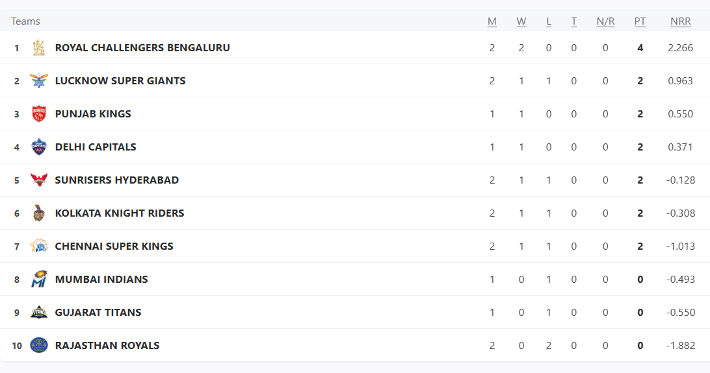Select the Rajasthan Royals team name

(x=107, y=346)
